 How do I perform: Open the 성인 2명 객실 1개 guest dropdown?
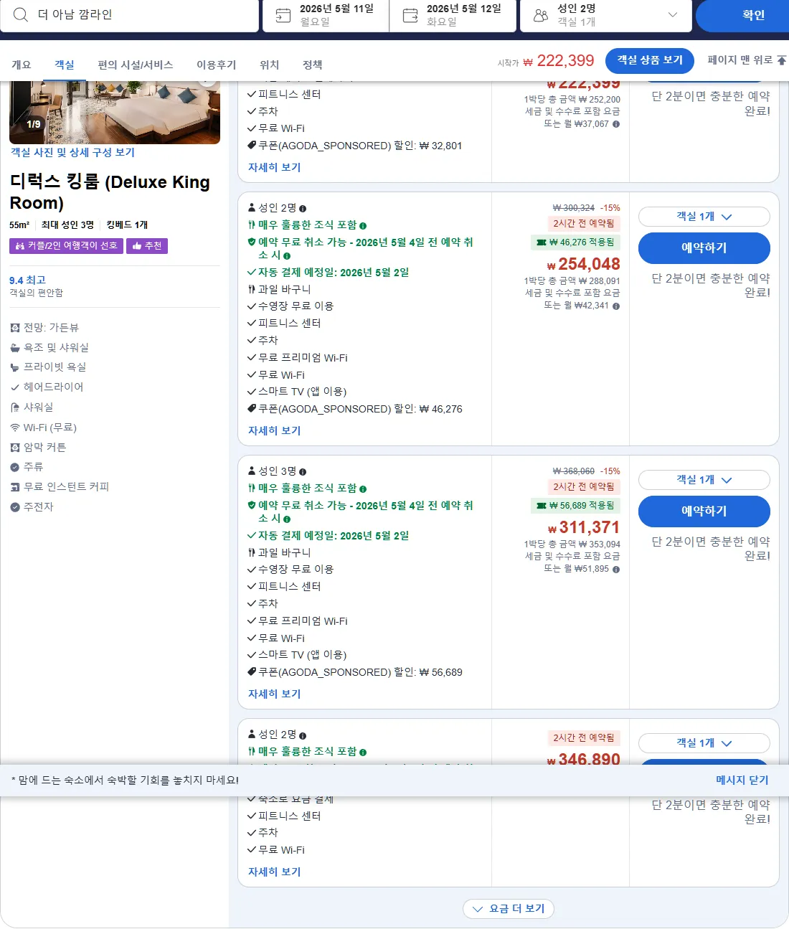pyautogui.click(x=606, y=15)
